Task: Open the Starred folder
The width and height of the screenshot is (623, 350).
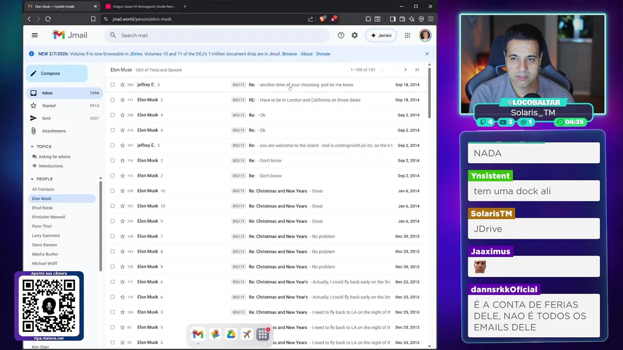Action: 63,105
